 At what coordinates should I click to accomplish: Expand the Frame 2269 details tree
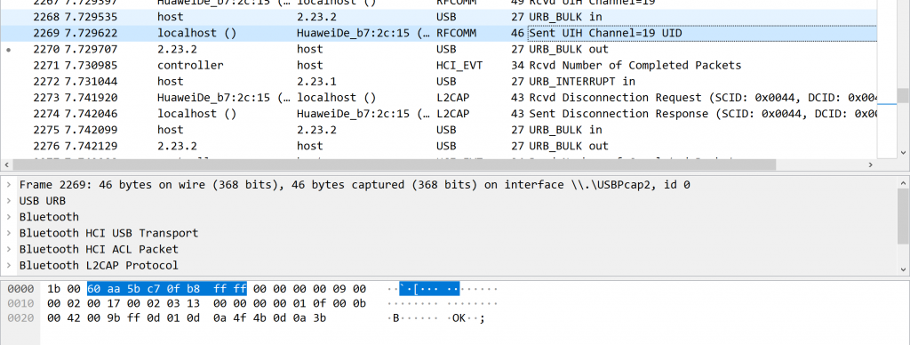click(x=9, y=185)
